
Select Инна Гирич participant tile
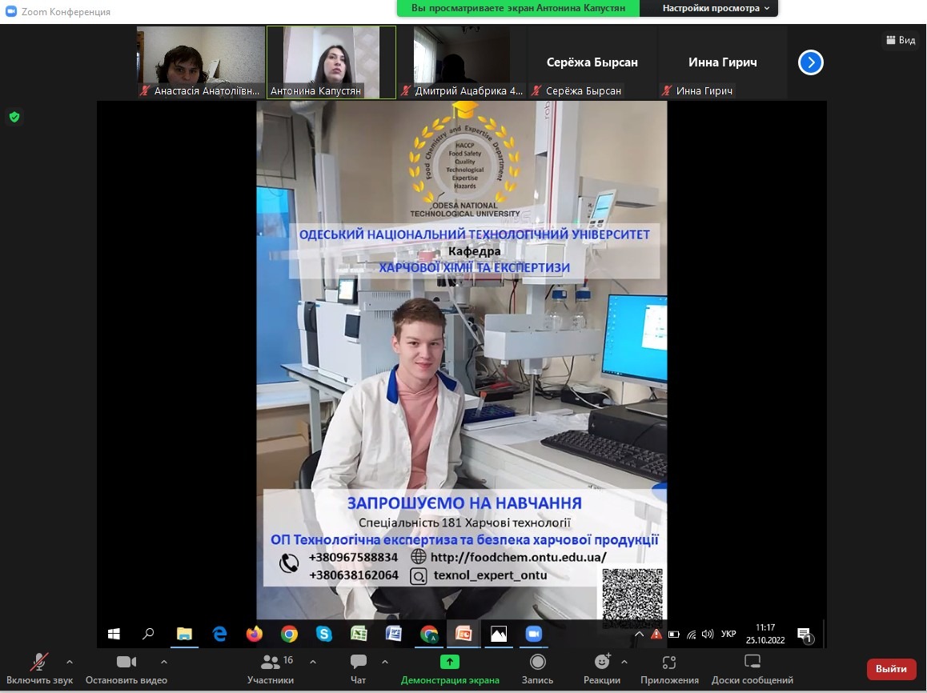(x=722, y=62)
